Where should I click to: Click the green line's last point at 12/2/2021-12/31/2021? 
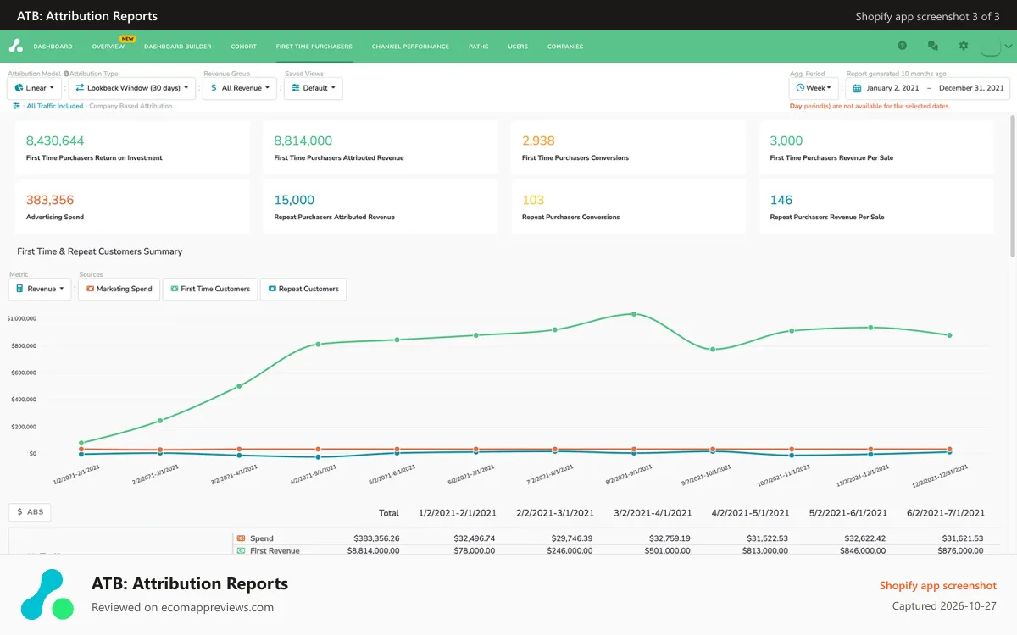pos(950,335)
